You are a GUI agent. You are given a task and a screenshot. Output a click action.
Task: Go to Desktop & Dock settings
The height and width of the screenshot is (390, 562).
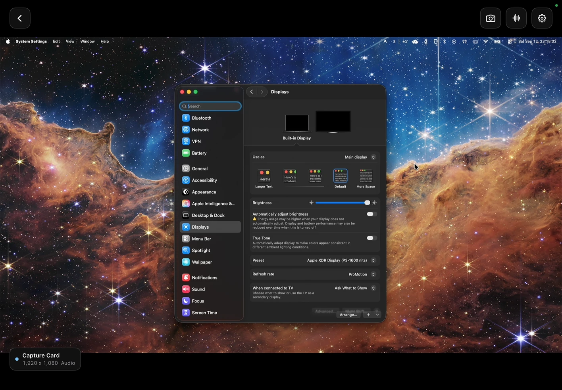[x=210, y=215]
